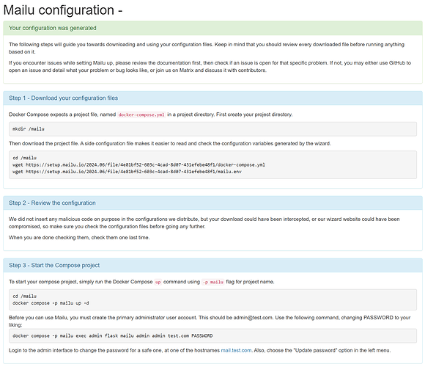This screenshot has height=367, width=425.
Task: Click the inline '-p mailu' flag code
Action: point(213,282)
